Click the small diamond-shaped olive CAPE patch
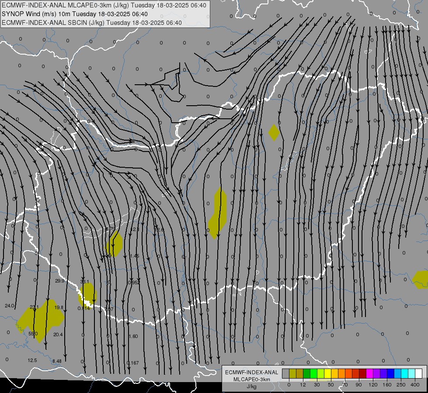The image size is (428, 393). pos(274,133)
